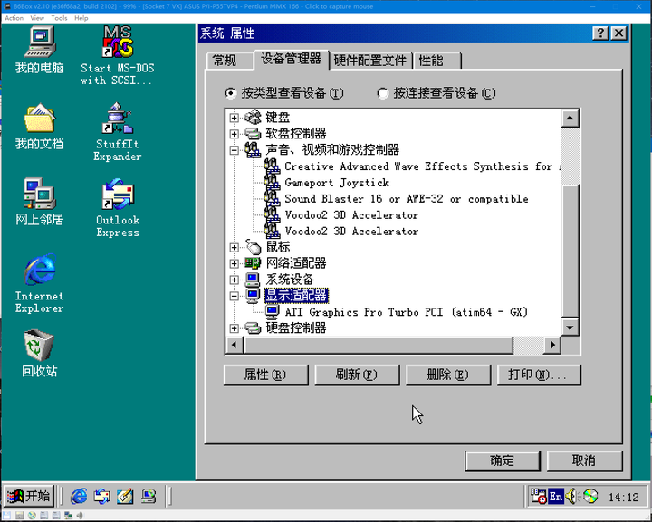Select view devices by type (按类型查看设备) radio

click(x=229, y=93)
